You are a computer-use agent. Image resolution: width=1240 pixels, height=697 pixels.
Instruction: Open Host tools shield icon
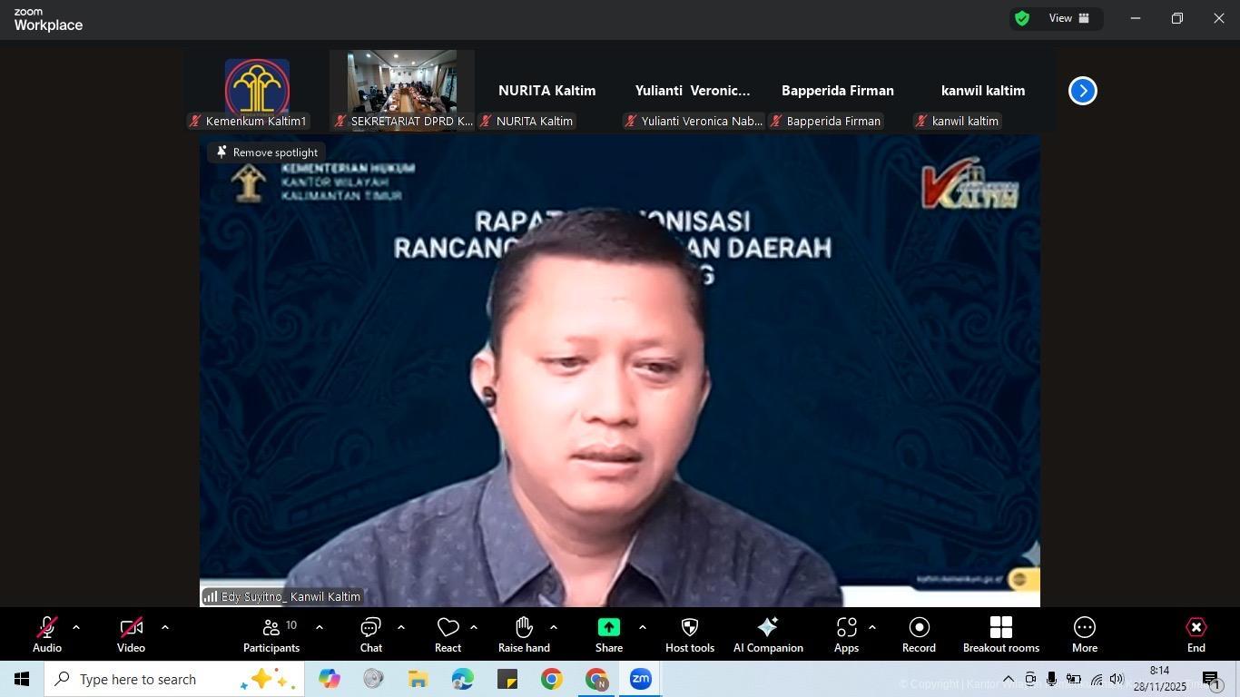(689, 634)
